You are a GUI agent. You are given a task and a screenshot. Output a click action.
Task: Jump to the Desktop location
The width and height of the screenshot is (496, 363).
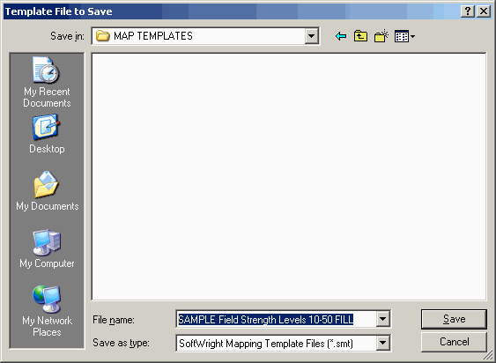click(47, 134)
